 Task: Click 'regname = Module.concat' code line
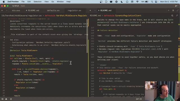(x=37, y=64)
